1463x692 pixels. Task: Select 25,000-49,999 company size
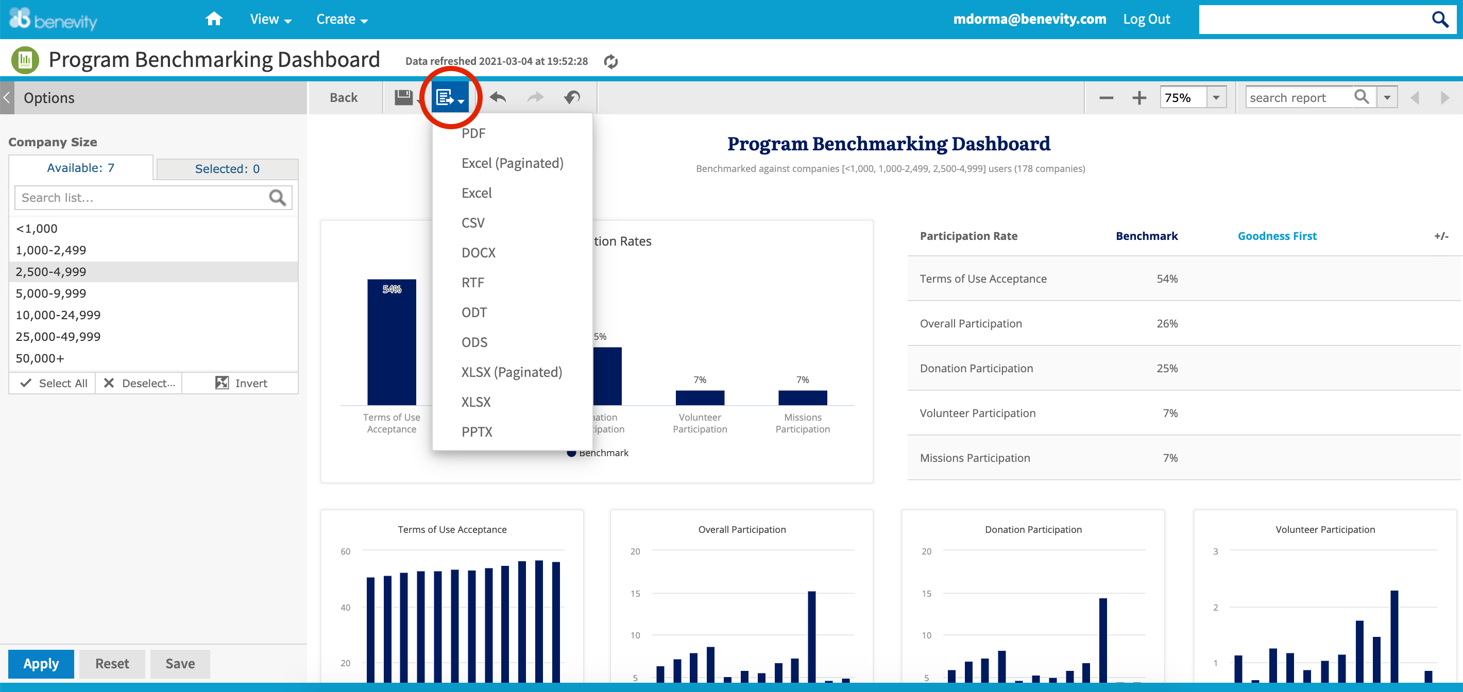(154, 337)
